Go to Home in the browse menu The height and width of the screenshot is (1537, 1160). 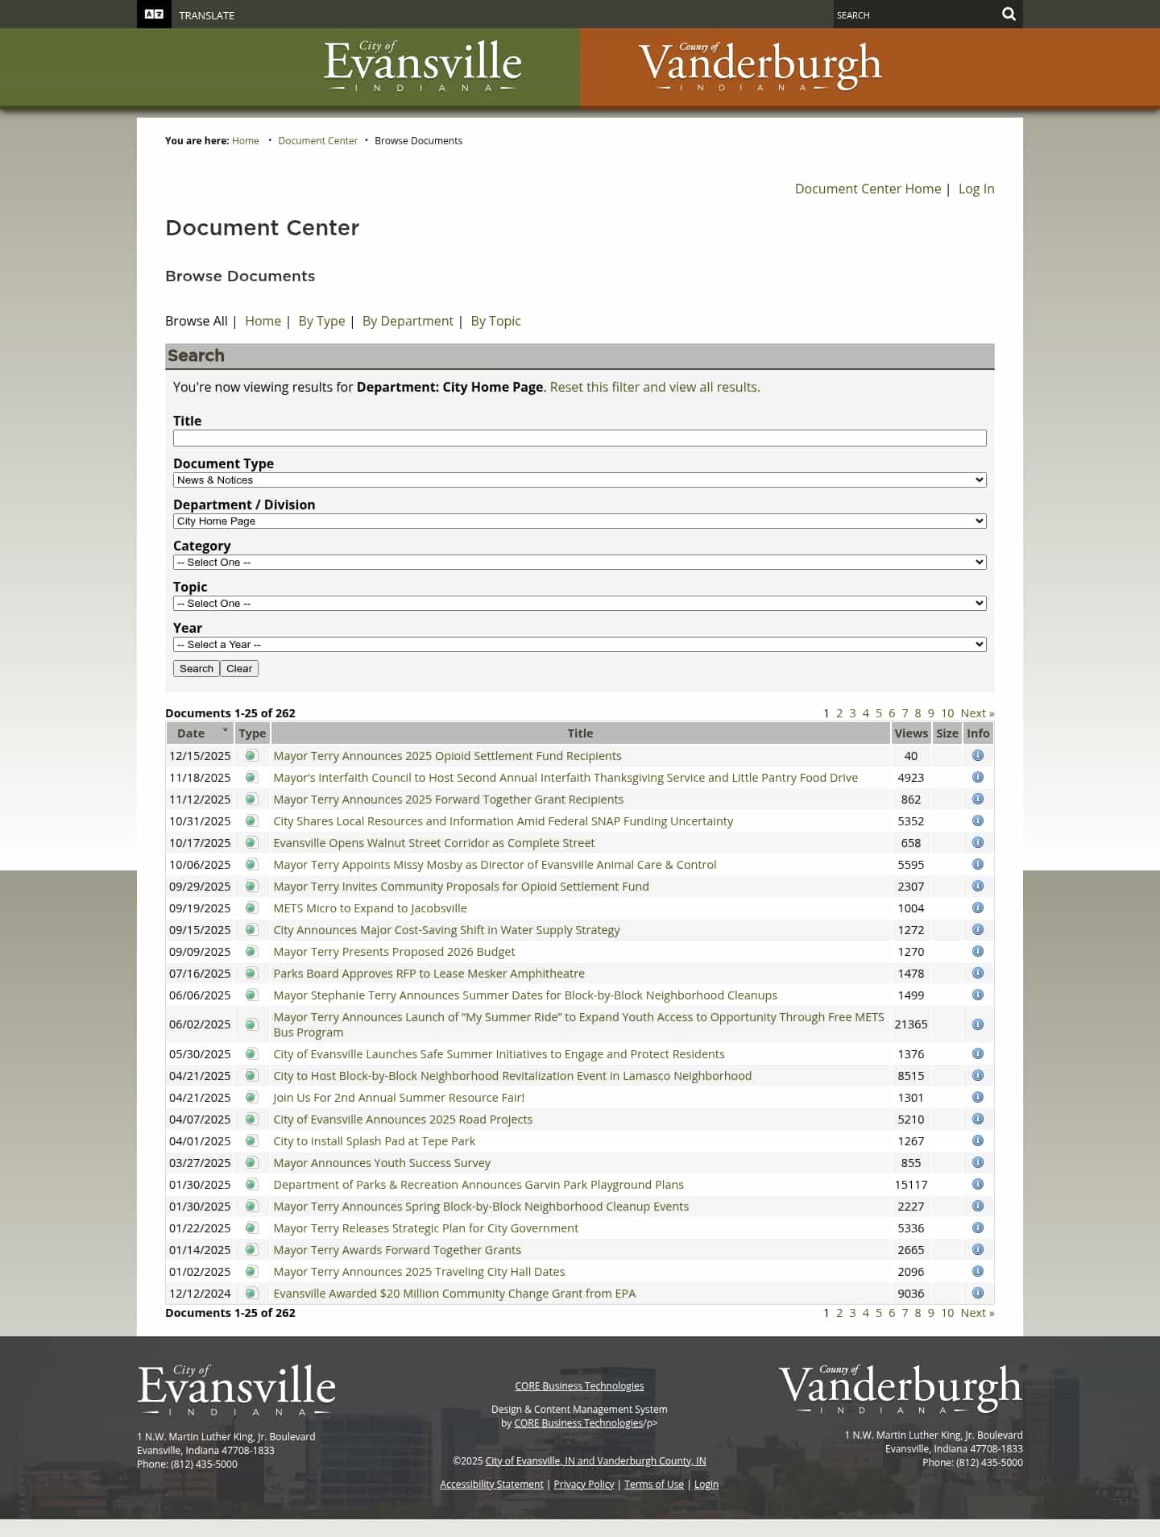[x=263, y=321]
